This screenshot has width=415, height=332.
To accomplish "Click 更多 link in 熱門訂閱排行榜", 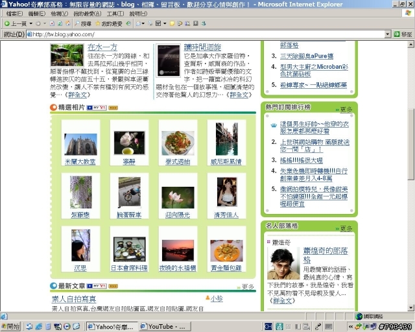I will (x=346, y=110).
